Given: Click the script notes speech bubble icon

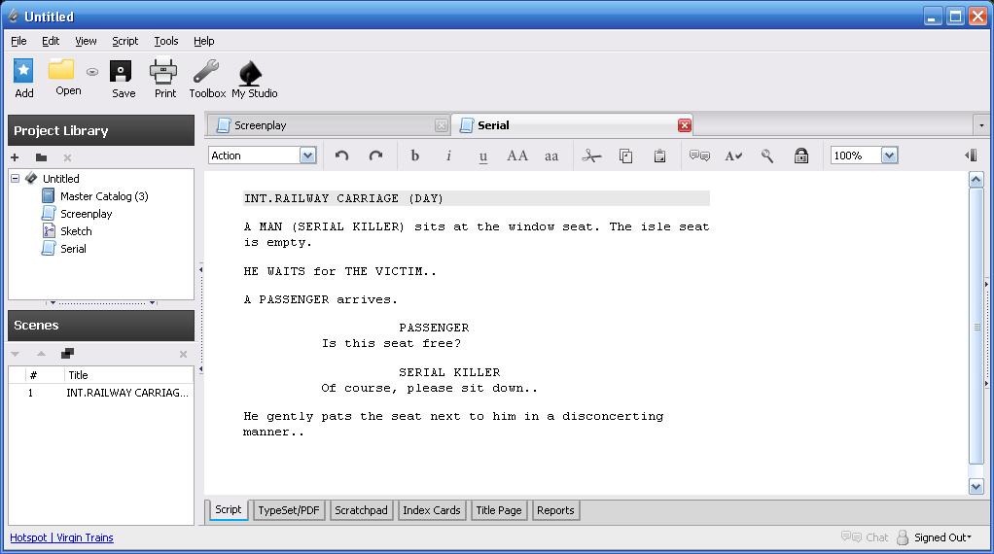Looking at the screenshot, I should [x=699, y=156].
